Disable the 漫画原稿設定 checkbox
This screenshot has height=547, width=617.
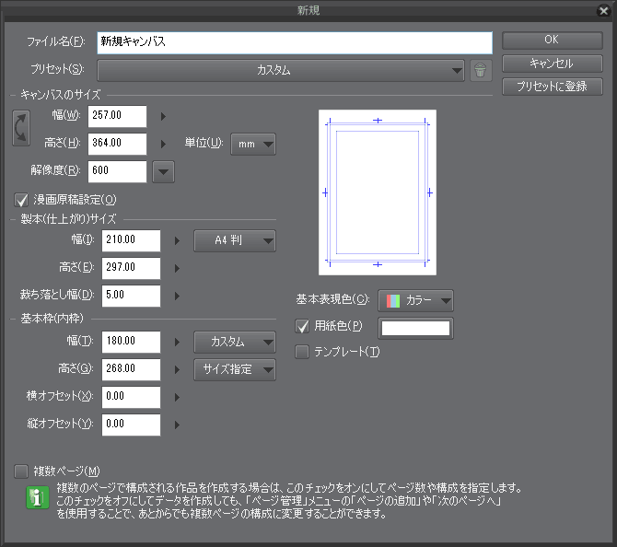coord(22,199)
